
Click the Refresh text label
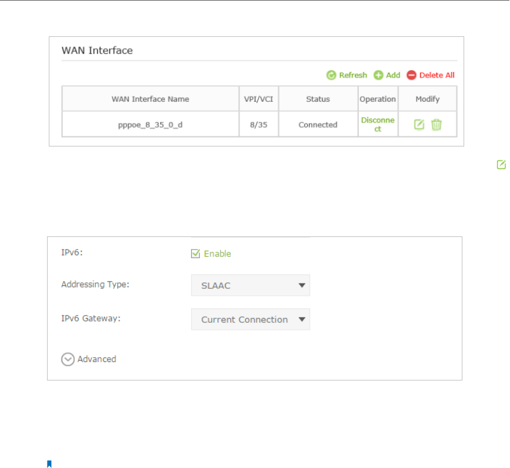tap(353, 76)
